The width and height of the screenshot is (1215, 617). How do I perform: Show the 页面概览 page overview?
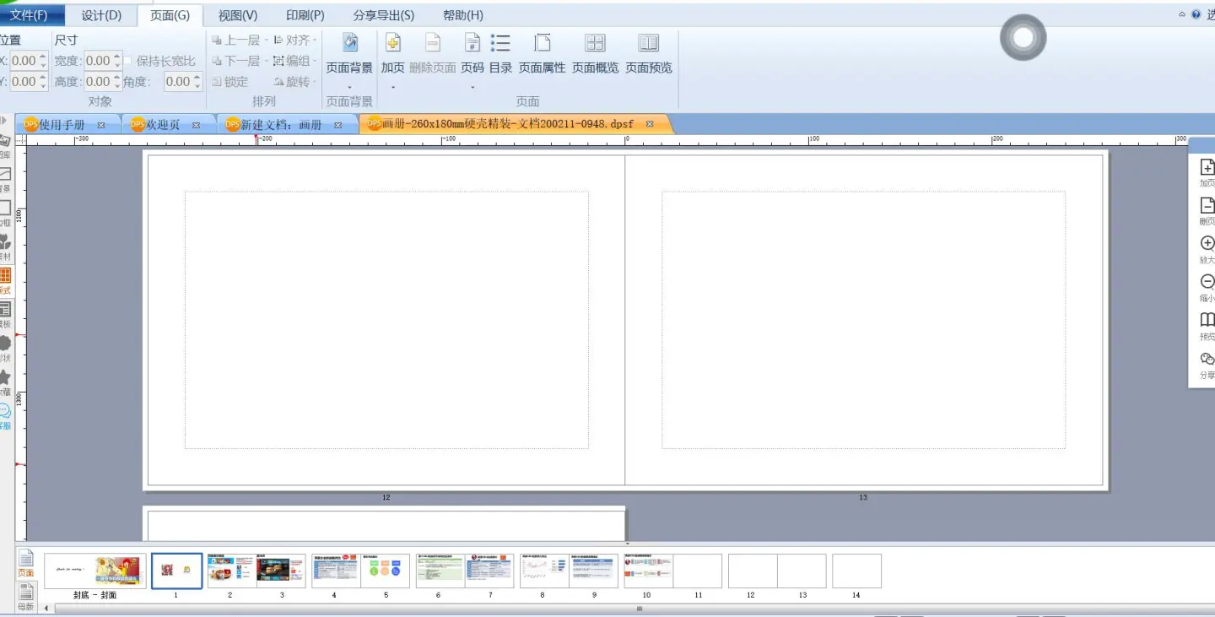tap(595, 44)
